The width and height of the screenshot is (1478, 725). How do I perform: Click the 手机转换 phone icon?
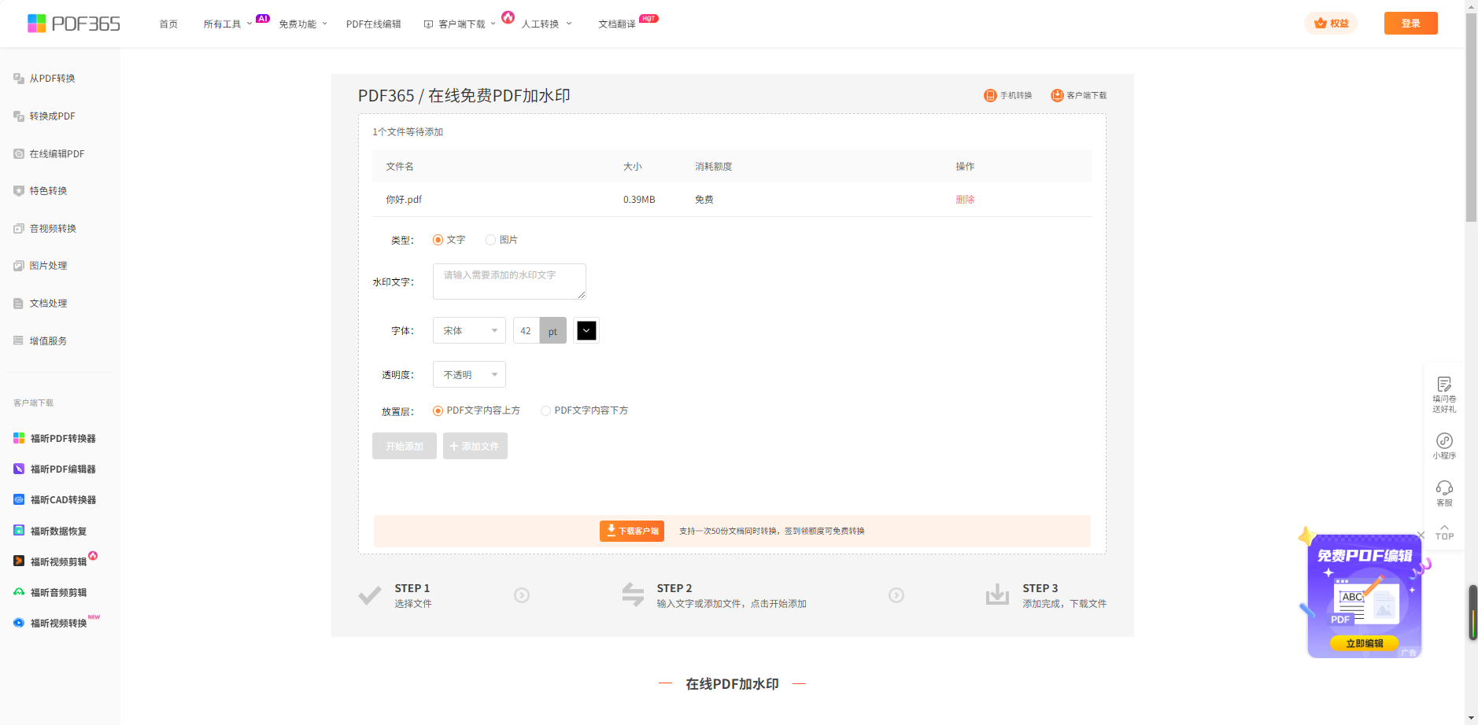[x=990, y=95]
